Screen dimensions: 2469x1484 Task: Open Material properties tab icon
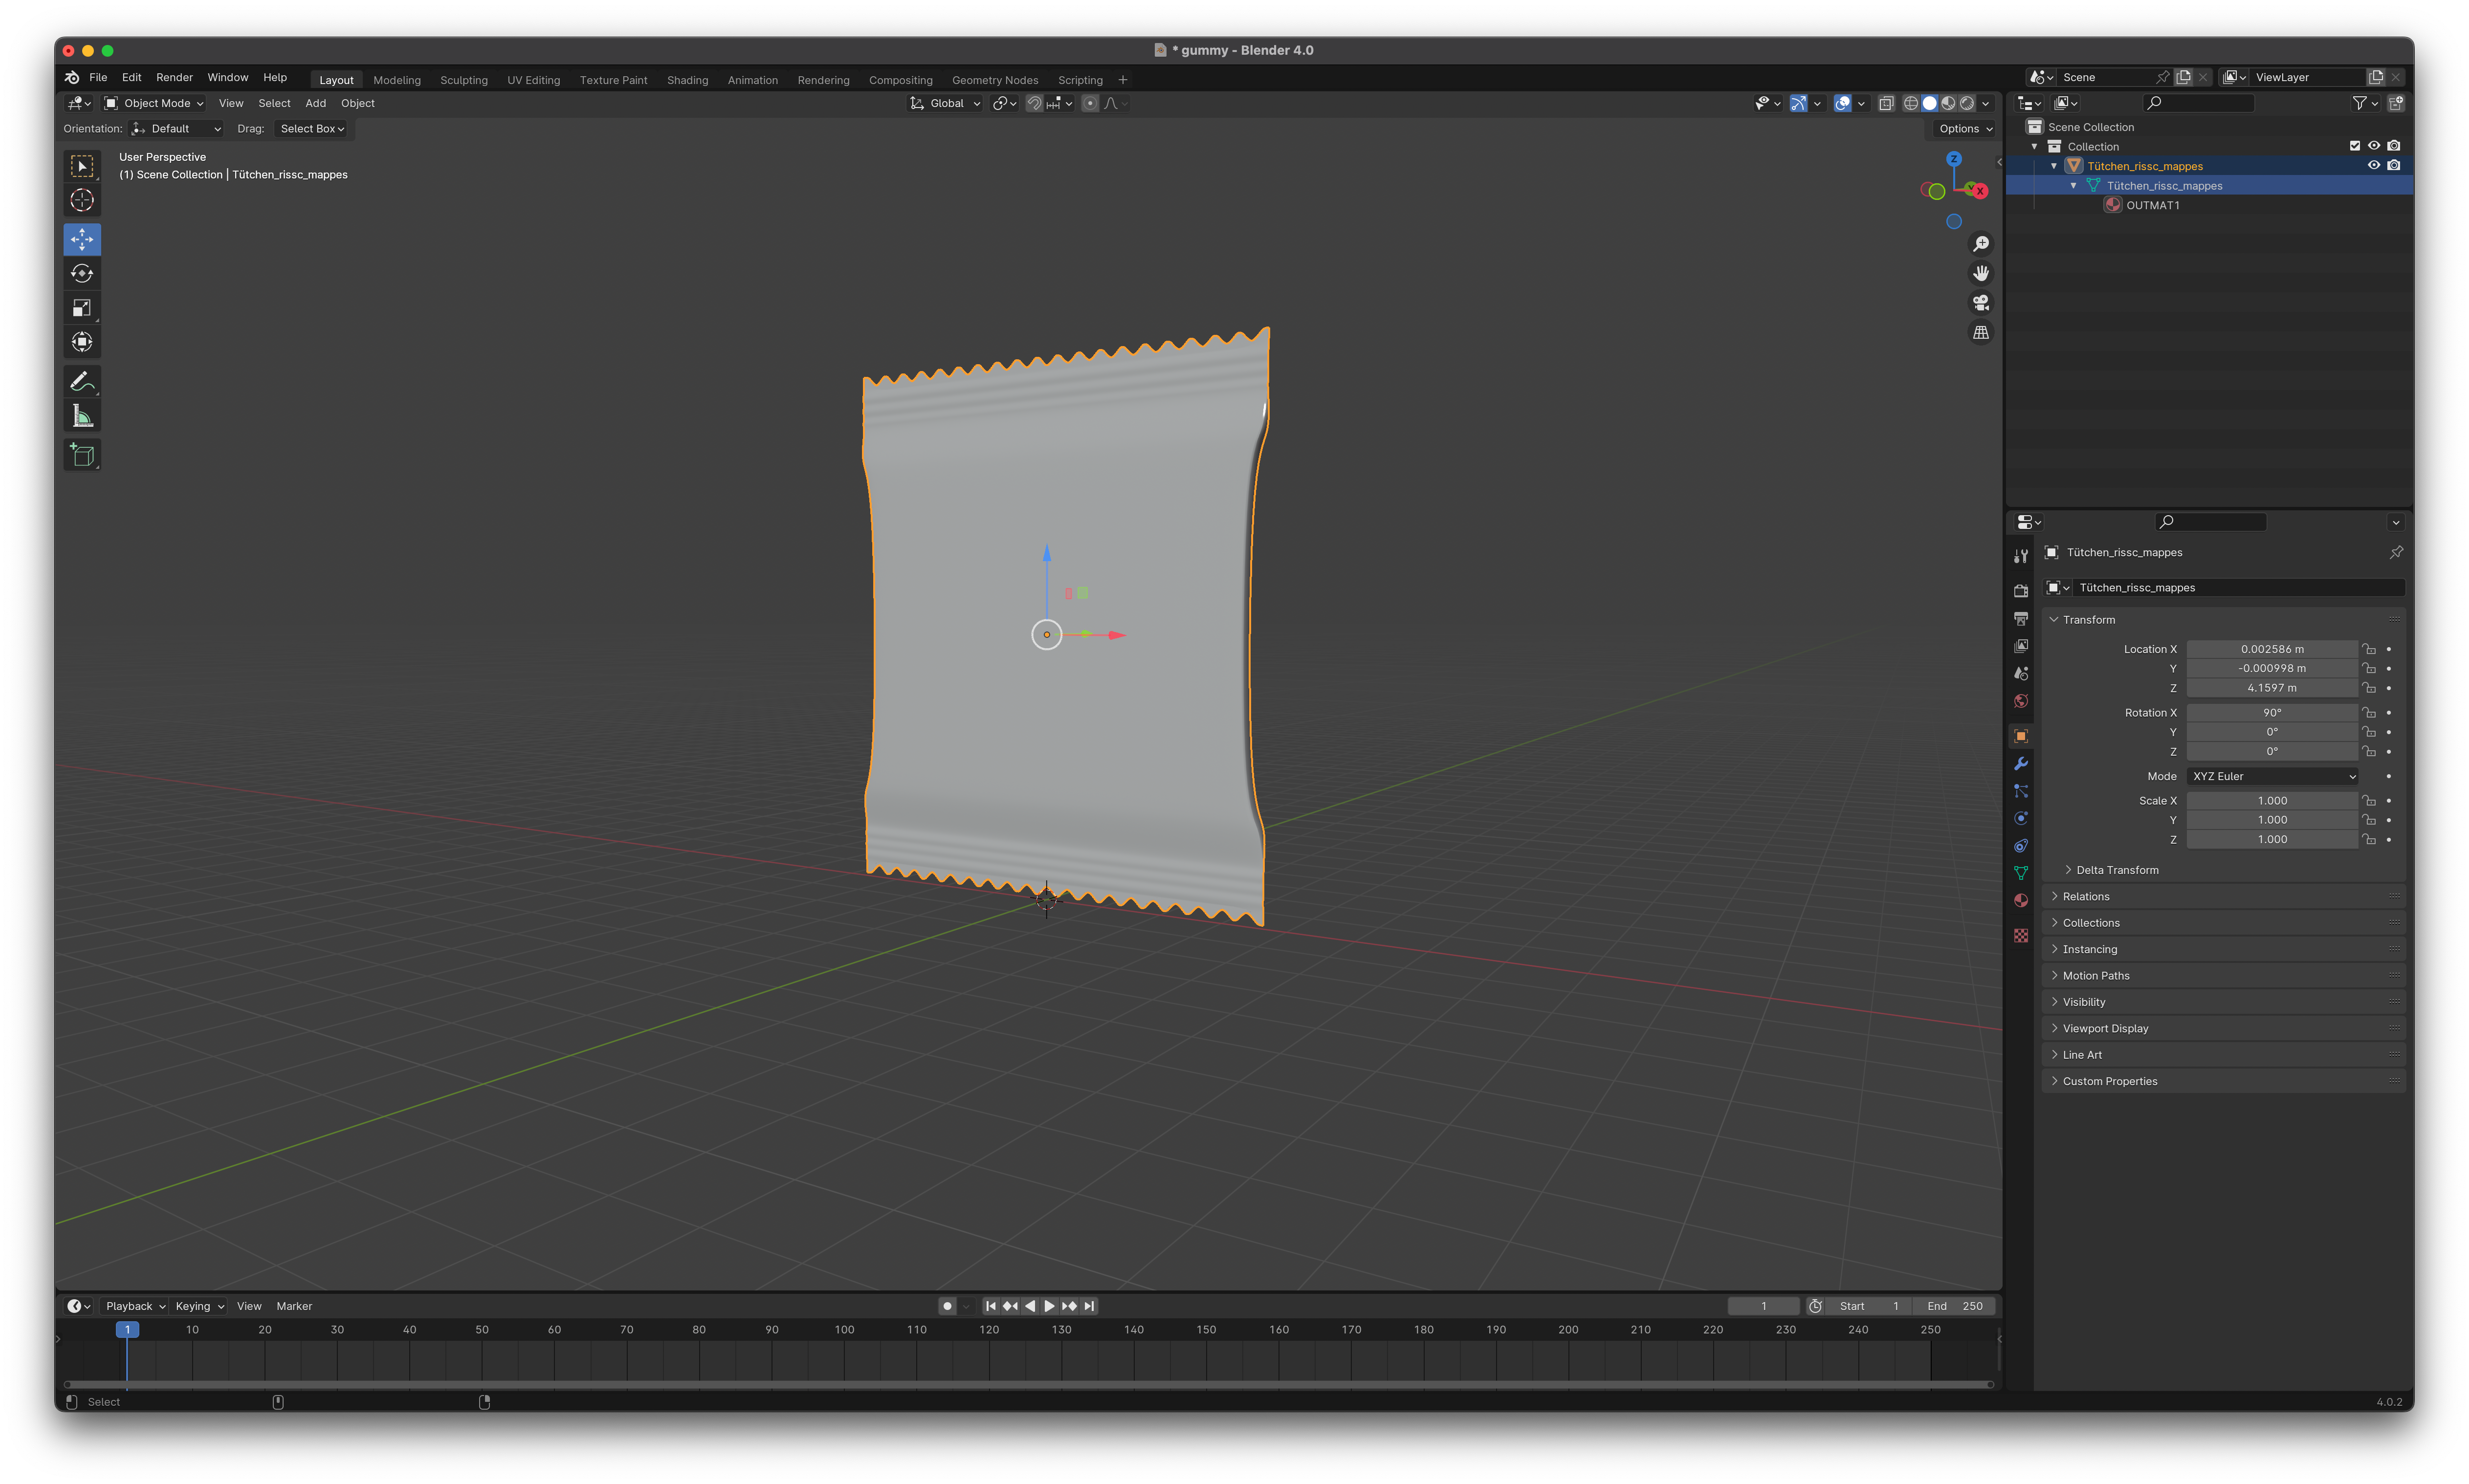[2021, 900]
